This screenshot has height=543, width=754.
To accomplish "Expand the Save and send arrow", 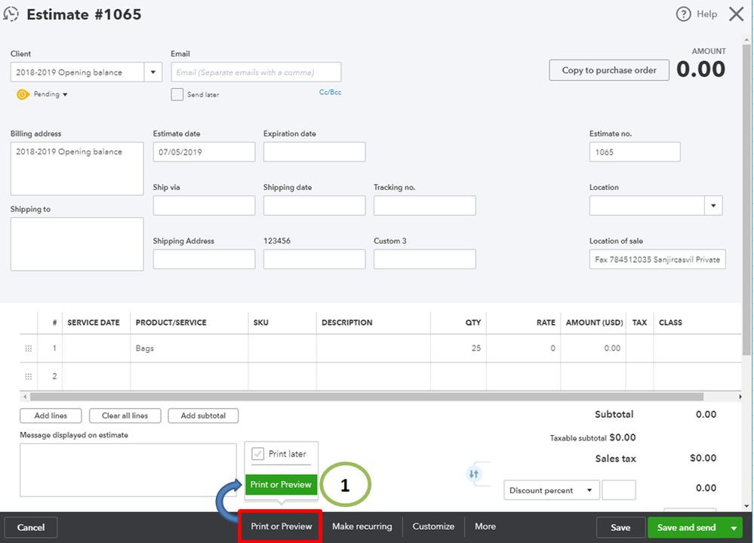I will point(734,528).
